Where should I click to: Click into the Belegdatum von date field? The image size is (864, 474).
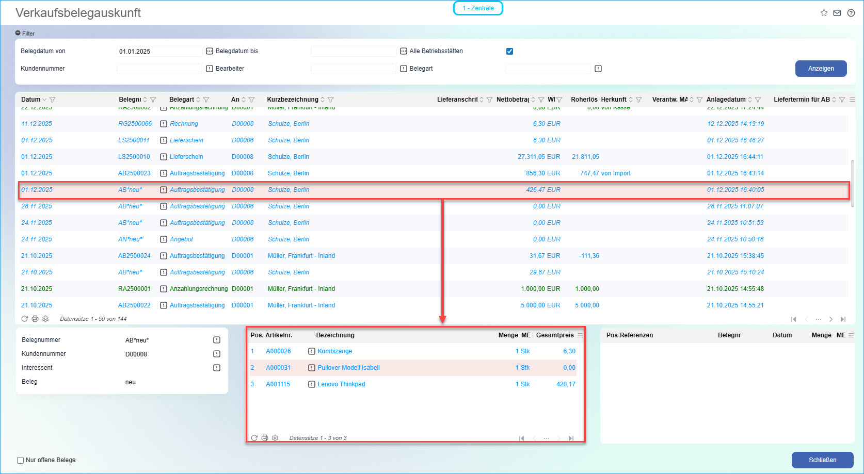coord(159,51)
